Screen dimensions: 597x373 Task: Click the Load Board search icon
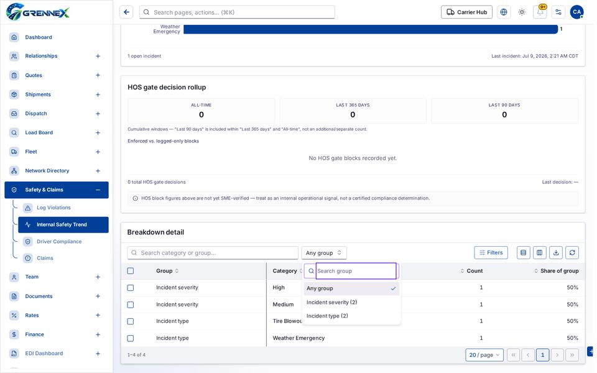coord(14,132)
